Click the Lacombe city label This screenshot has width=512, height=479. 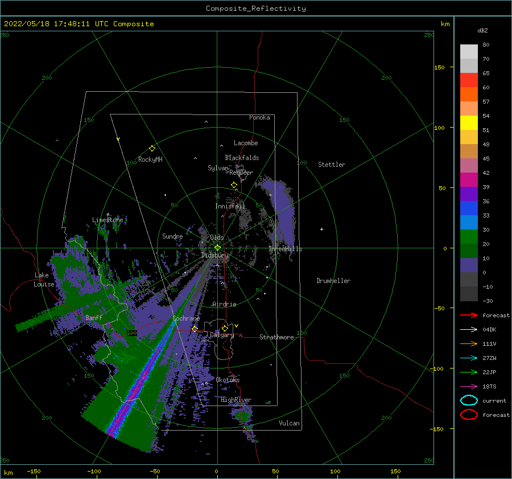coord(246,143)
